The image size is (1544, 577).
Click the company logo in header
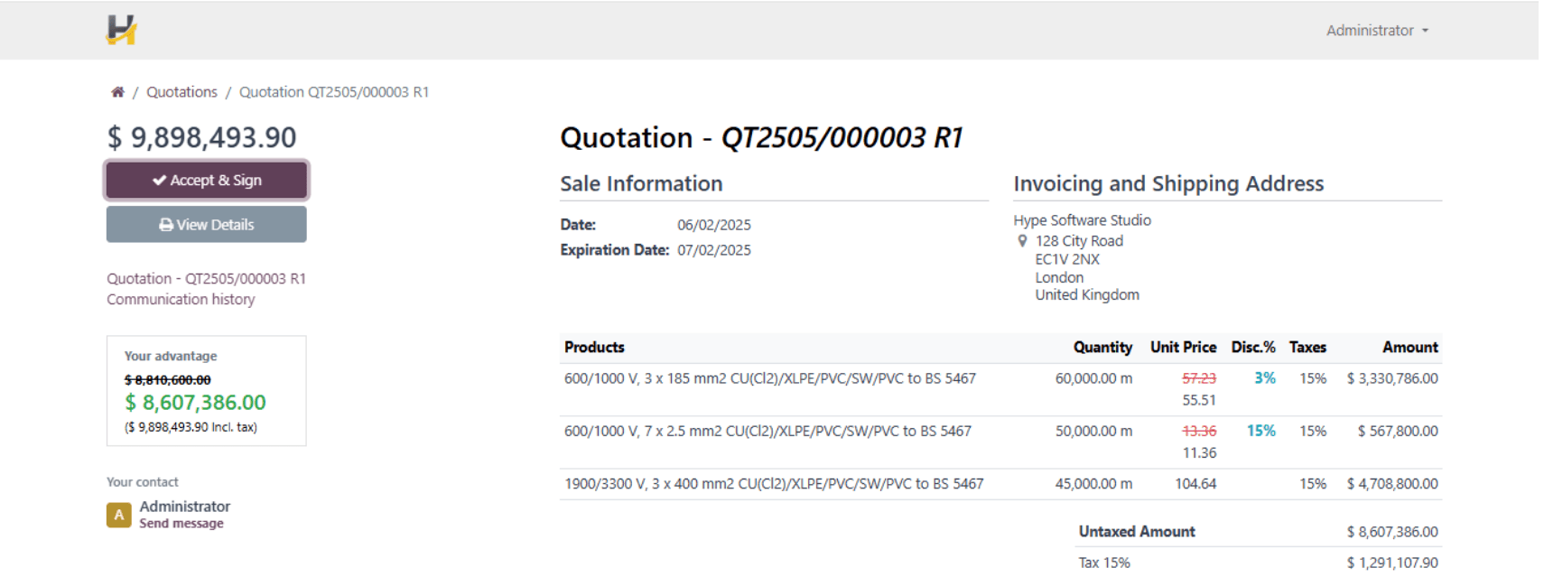pos(122,30)
